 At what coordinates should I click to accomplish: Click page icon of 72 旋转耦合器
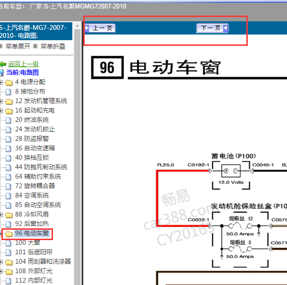tap(9, 186)
